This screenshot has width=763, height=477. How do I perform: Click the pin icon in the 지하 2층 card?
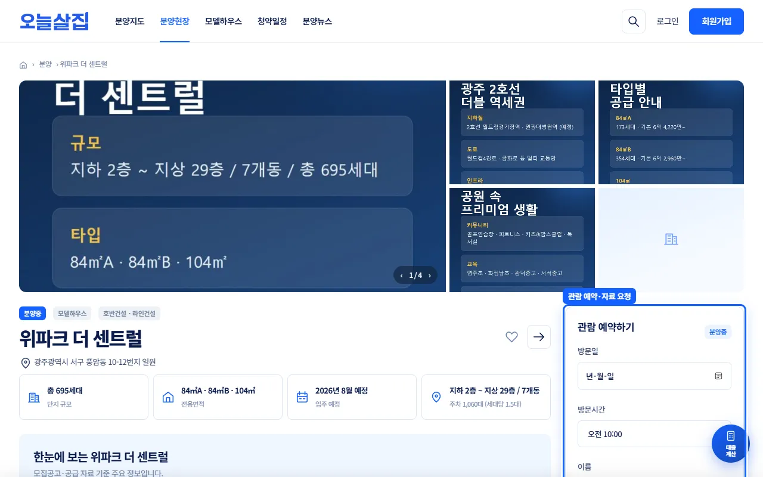436,397
